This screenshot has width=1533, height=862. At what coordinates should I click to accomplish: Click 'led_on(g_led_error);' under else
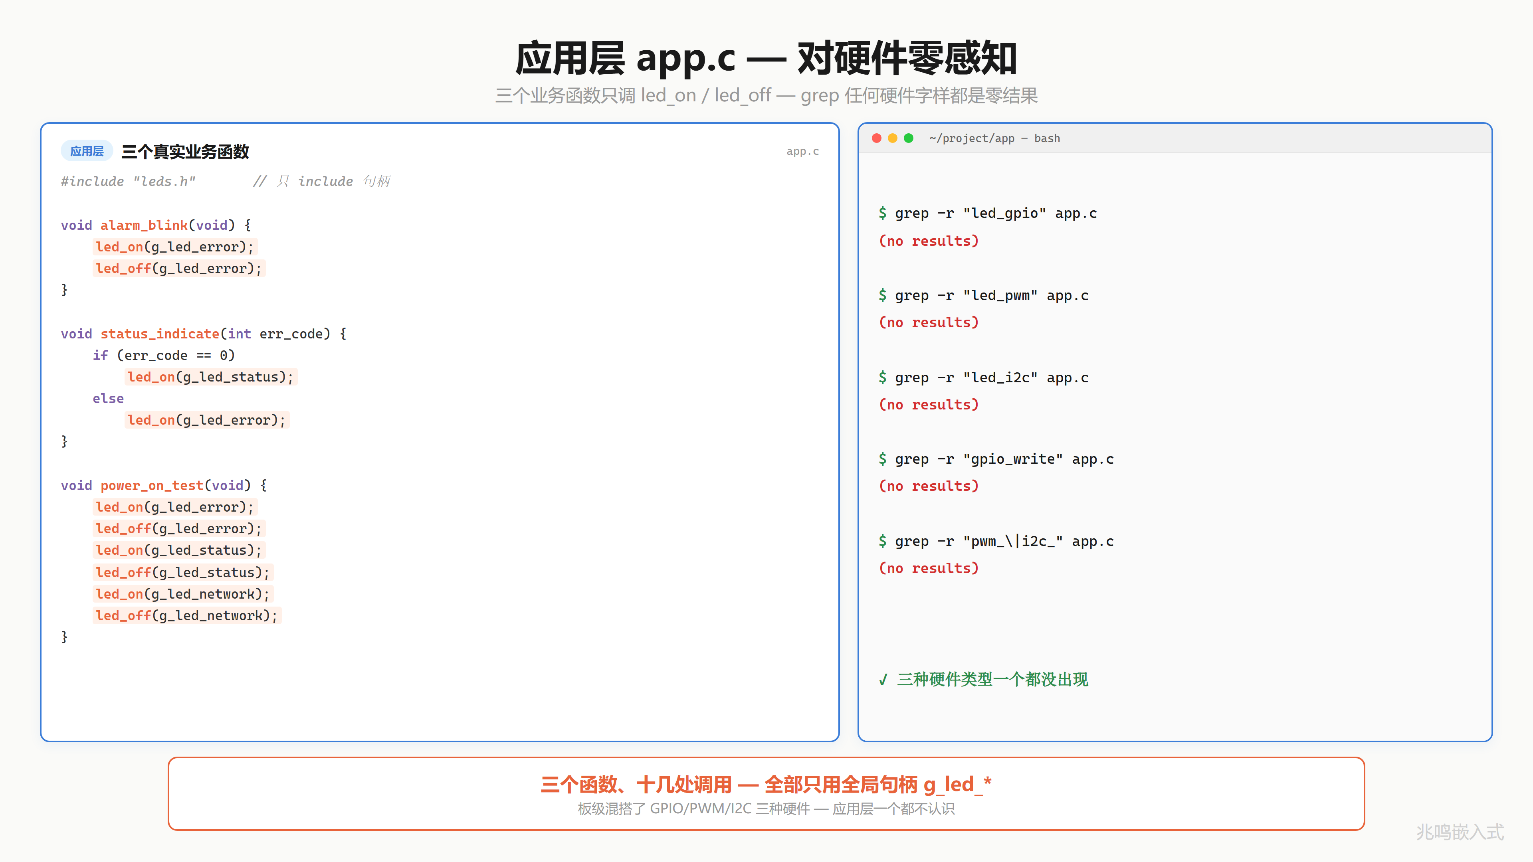(x=206, y=420)
